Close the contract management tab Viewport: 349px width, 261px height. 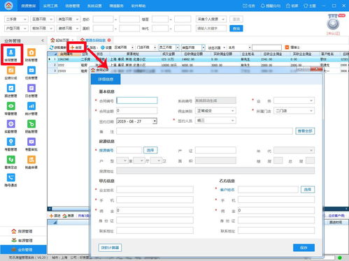click(x=109, y=40)
